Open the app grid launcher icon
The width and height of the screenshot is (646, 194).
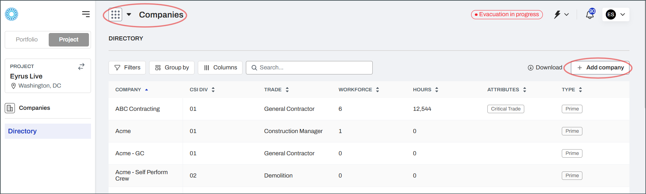click(115, 14)
